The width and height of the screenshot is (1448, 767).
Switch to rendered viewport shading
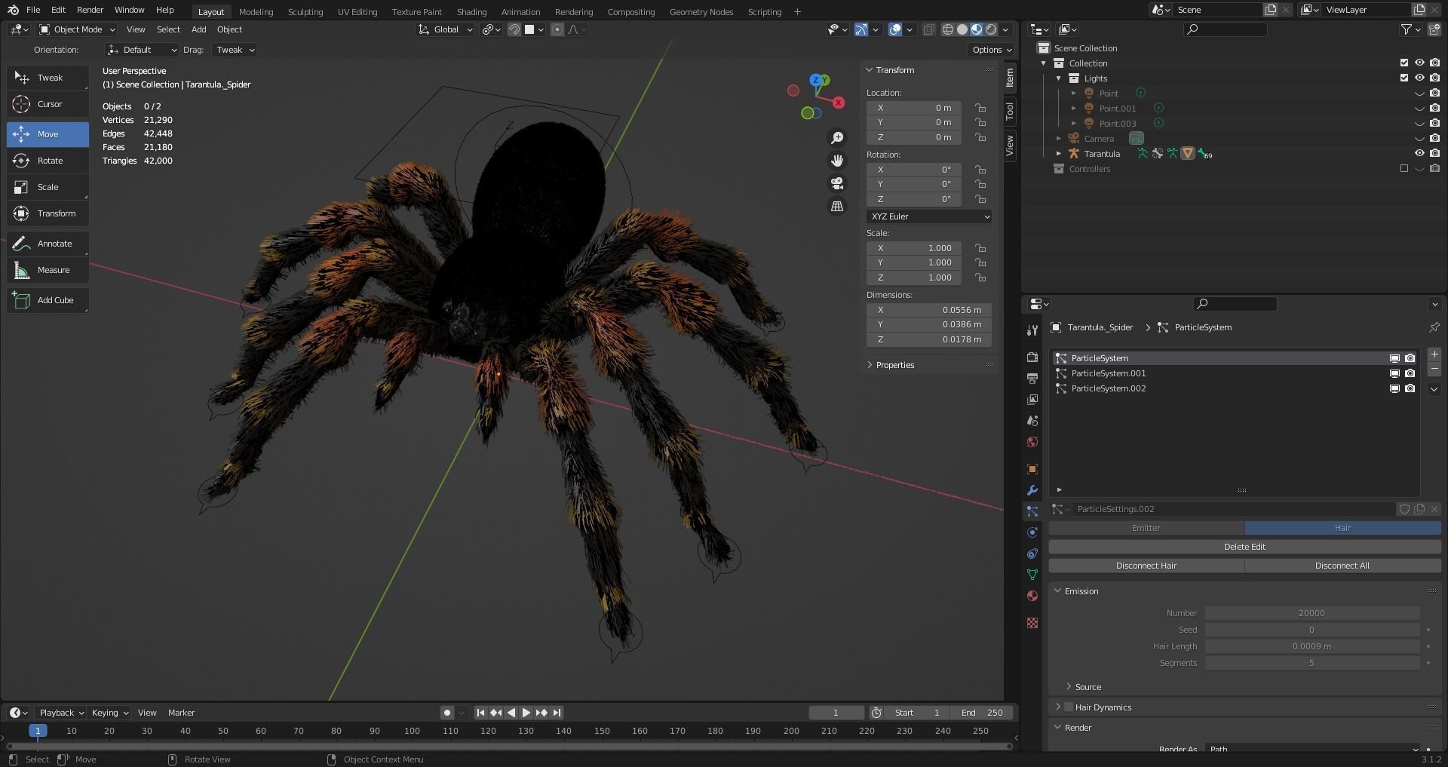click(991, 29)
